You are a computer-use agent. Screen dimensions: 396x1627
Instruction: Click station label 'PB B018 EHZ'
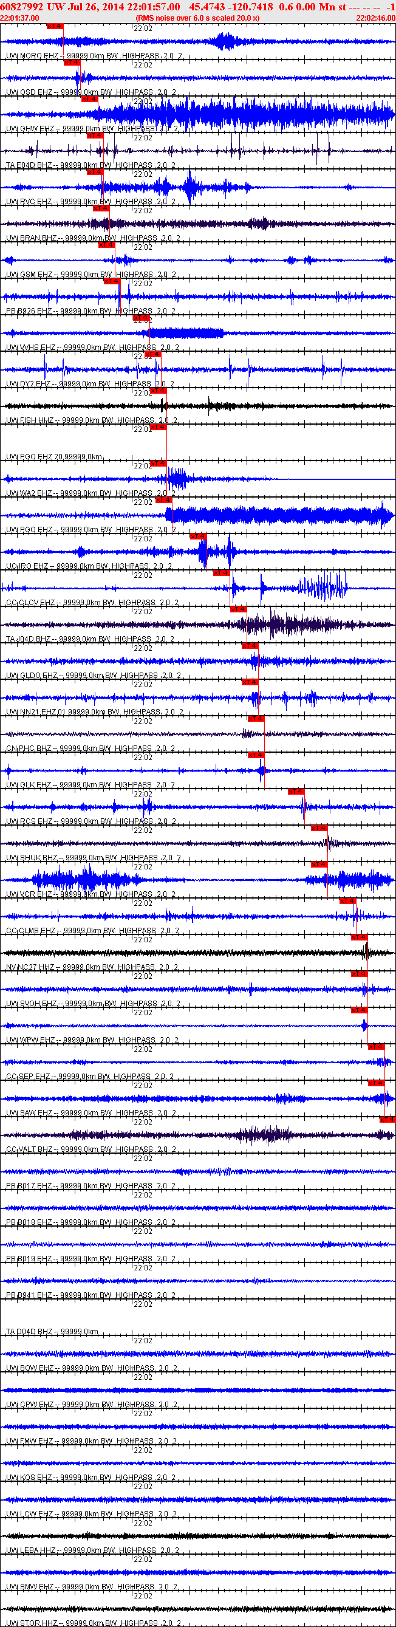click(x=30, y=1223)
